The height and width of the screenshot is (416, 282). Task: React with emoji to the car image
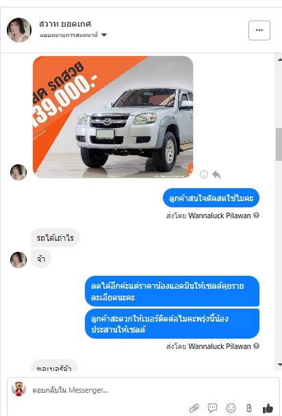204,174
